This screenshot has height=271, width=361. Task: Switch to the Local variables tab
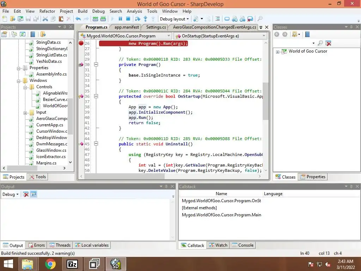(x=92, y=245)
